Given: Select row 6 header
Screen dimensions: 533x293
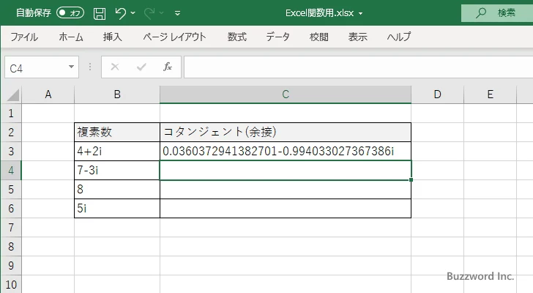Looking at the screenshot, I should [x=11, y=208].
